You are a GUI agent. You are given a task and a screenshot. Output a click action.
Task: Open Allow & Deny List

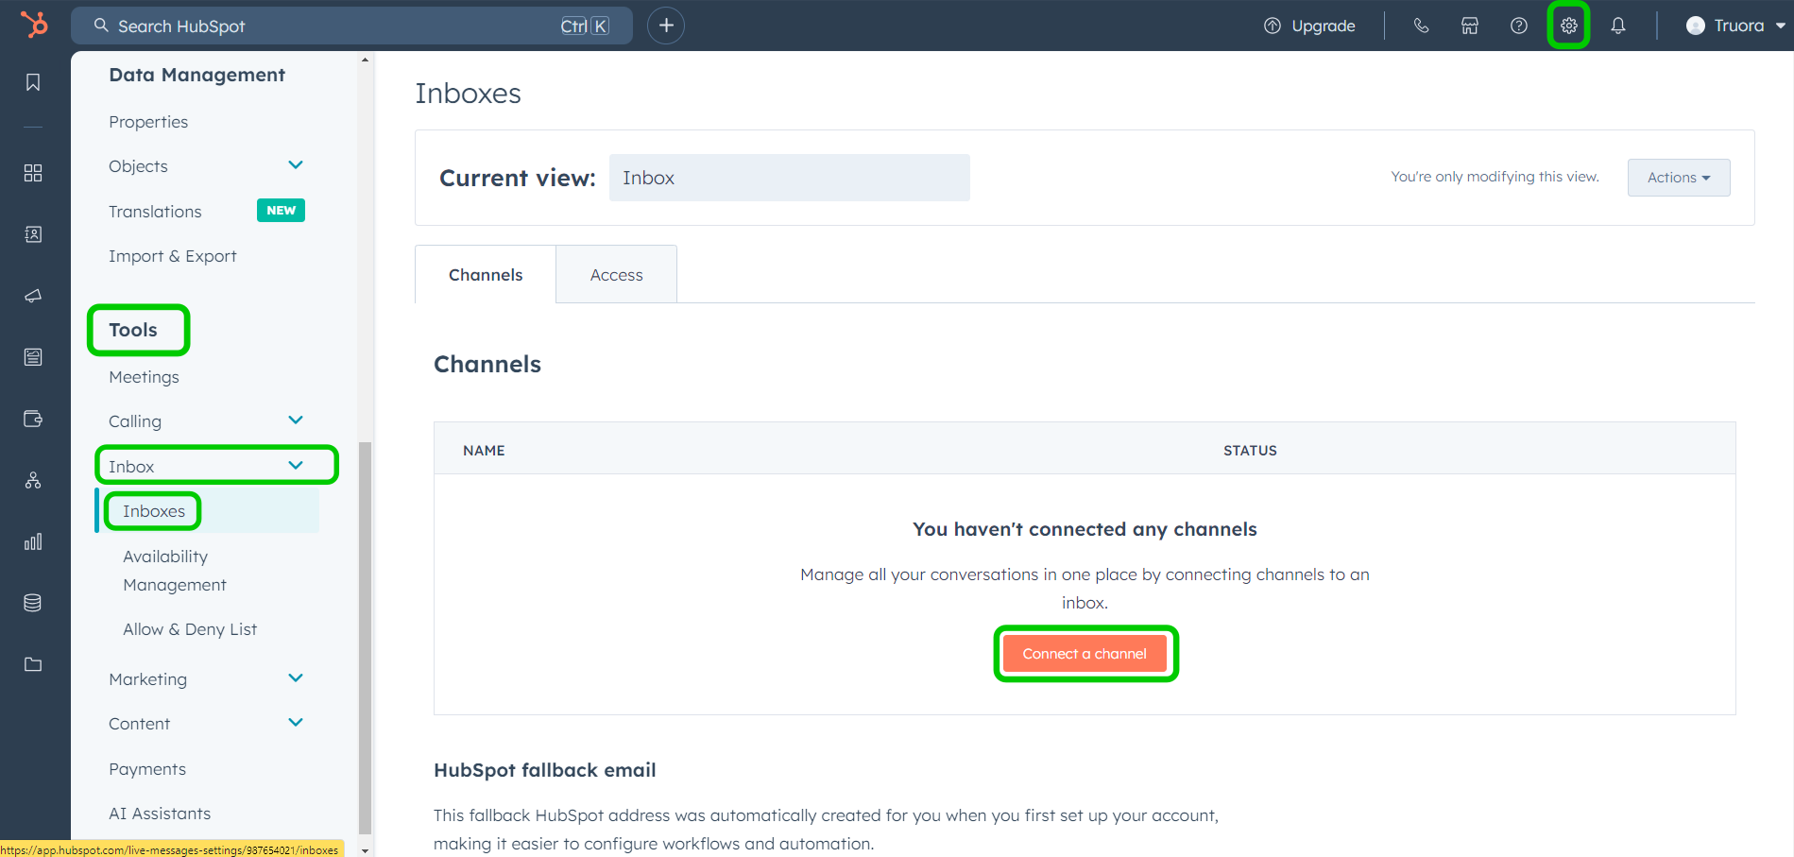190,629
